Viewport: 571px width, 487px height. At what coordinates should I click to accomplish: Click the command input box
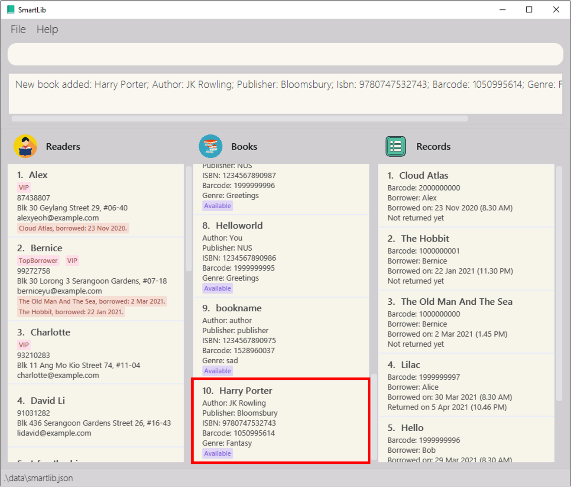pos(285,54)
